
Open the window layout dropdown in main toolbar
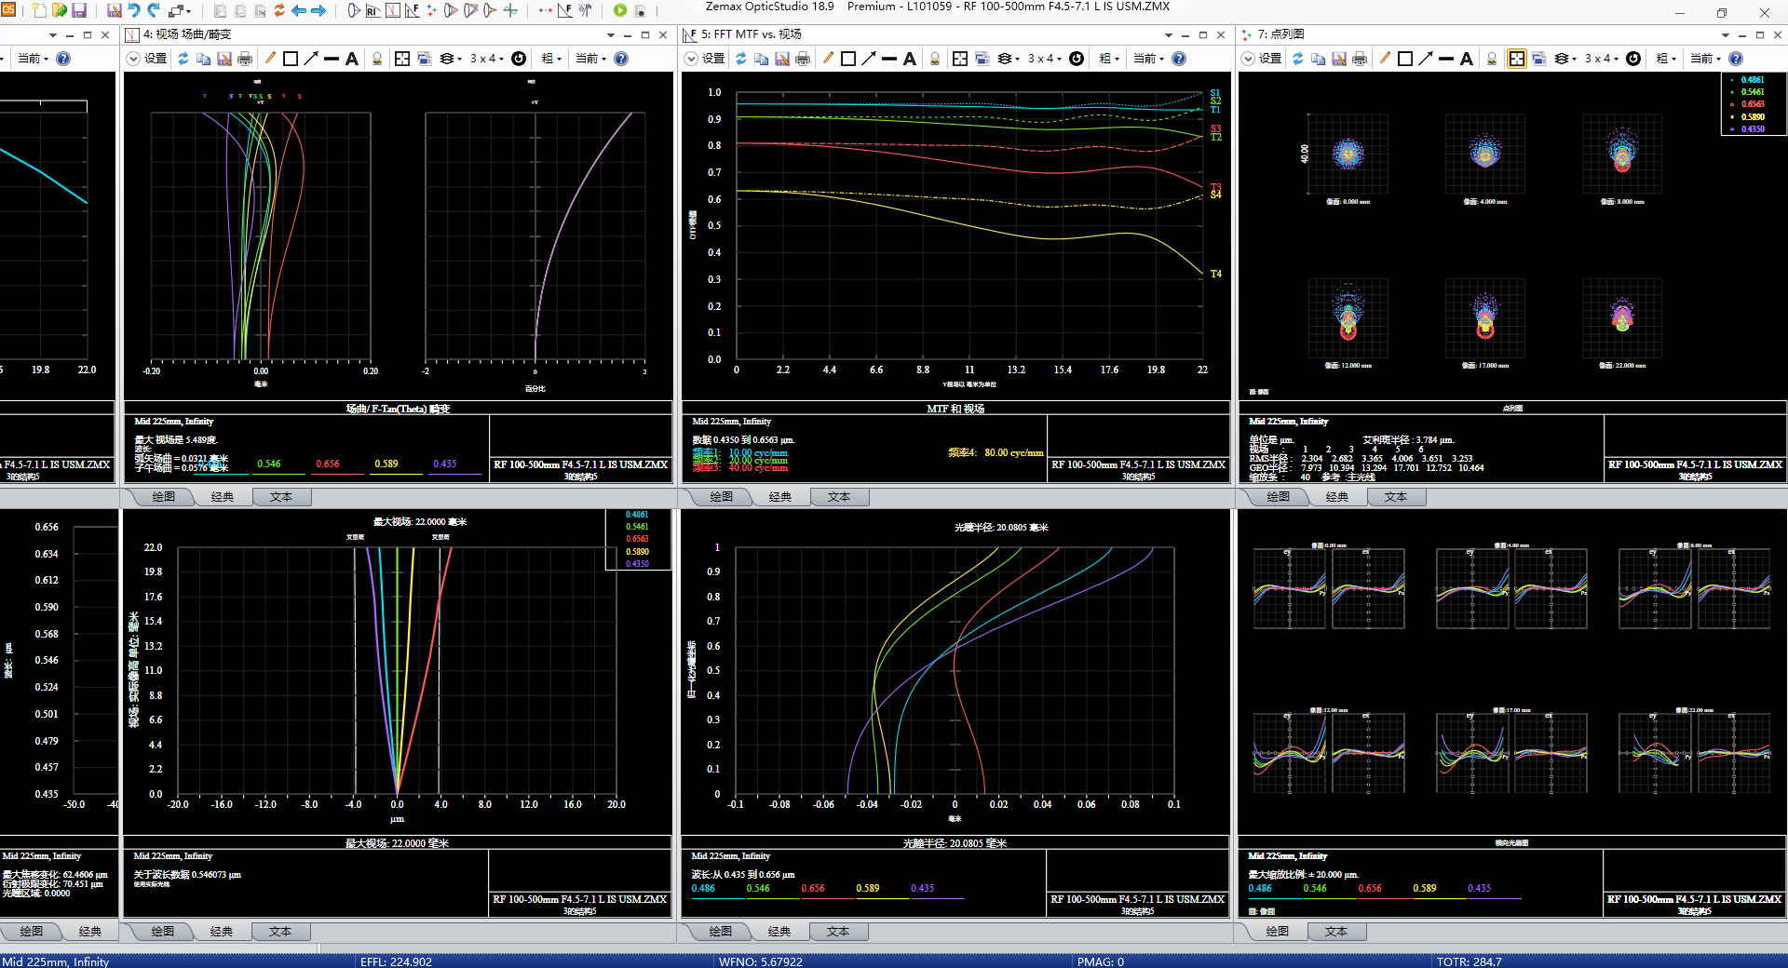pyautogui.click(x=180, y=10)
